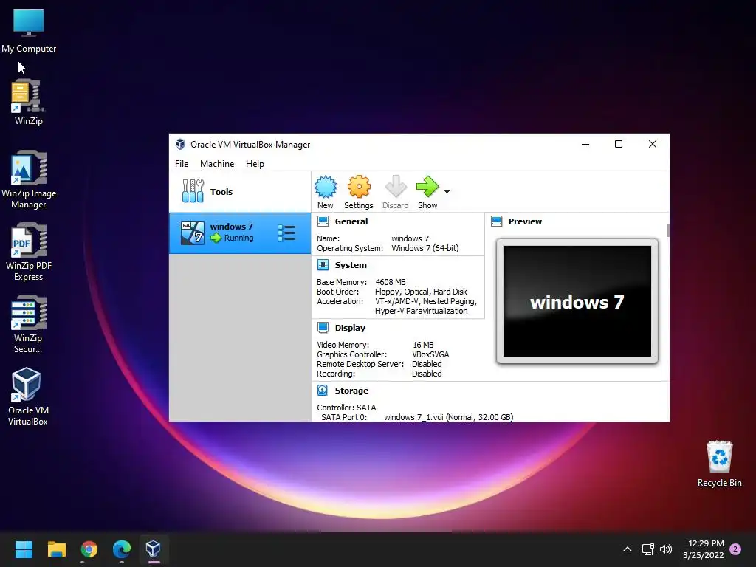Click the Display section monitor icon

click(323, 327)
